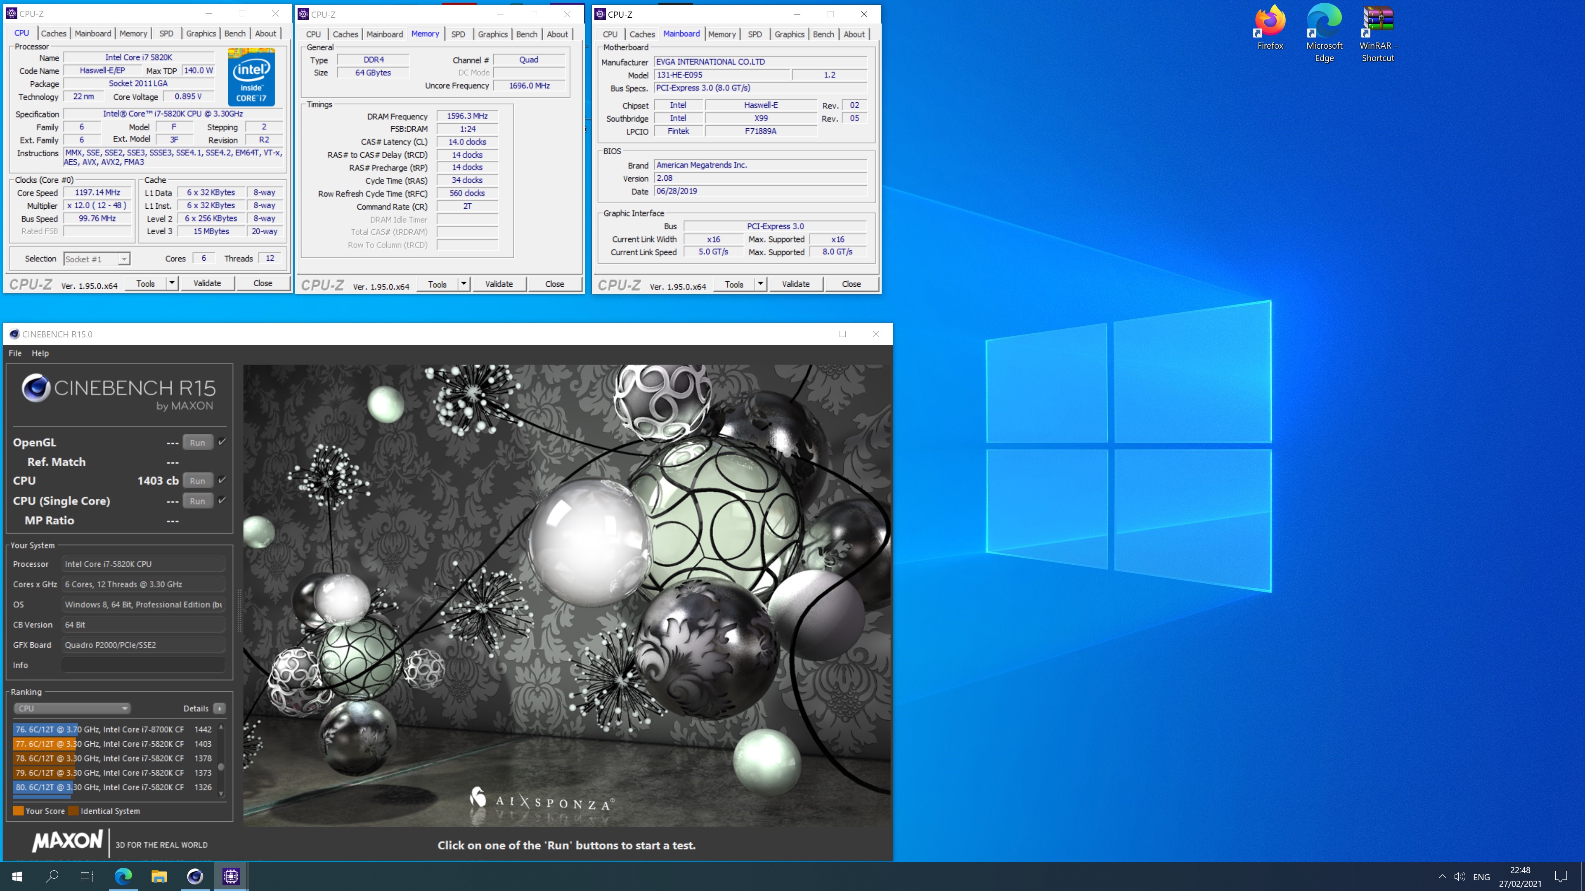
Task: Open Task View from the taskbar
Action: (87, 876)
